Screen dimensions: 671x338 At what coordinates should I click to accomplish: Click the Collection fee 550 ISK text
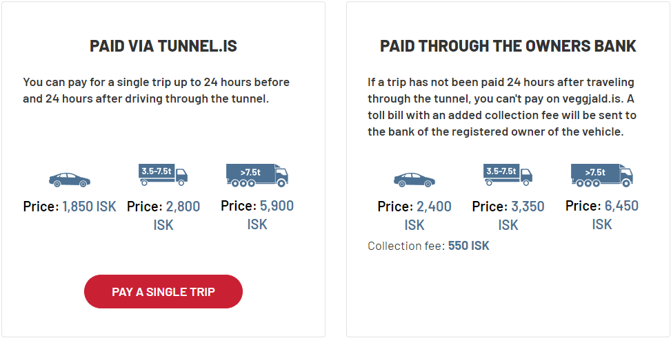[428, 246]
